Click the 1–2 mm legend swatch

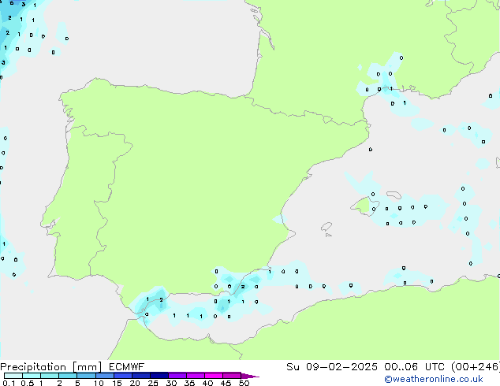[x=50, y=376]
